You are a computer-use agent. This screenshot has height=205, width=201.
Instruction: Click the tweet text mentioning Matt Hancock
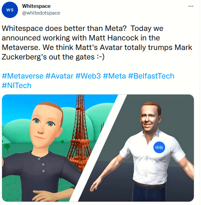(x=97, y=42)
